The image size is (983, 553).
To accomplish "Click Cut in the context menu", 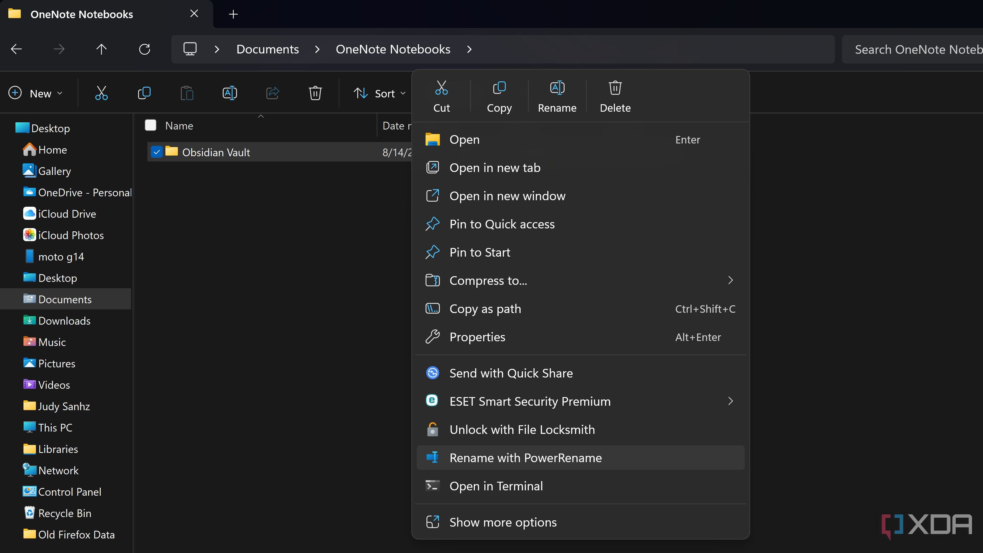I will point(442,97).
